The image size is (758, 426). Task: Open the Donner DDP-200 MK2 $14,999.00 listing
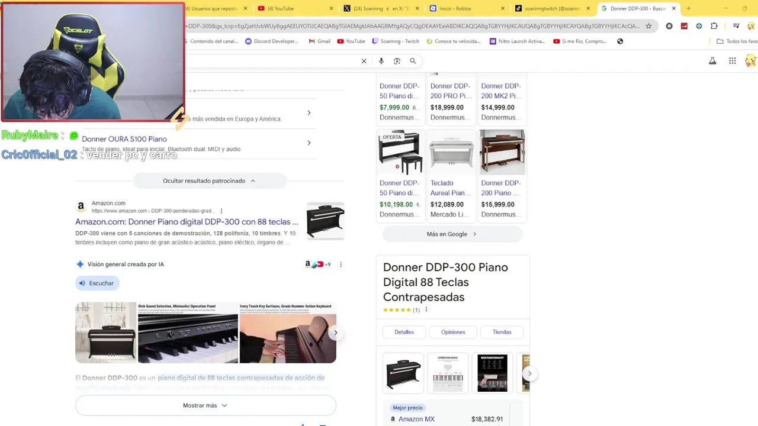pyautogui.click(x=502, y=101)
